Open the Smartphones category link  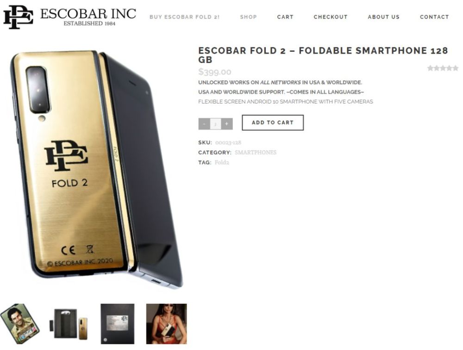click(x=256, y=153)
